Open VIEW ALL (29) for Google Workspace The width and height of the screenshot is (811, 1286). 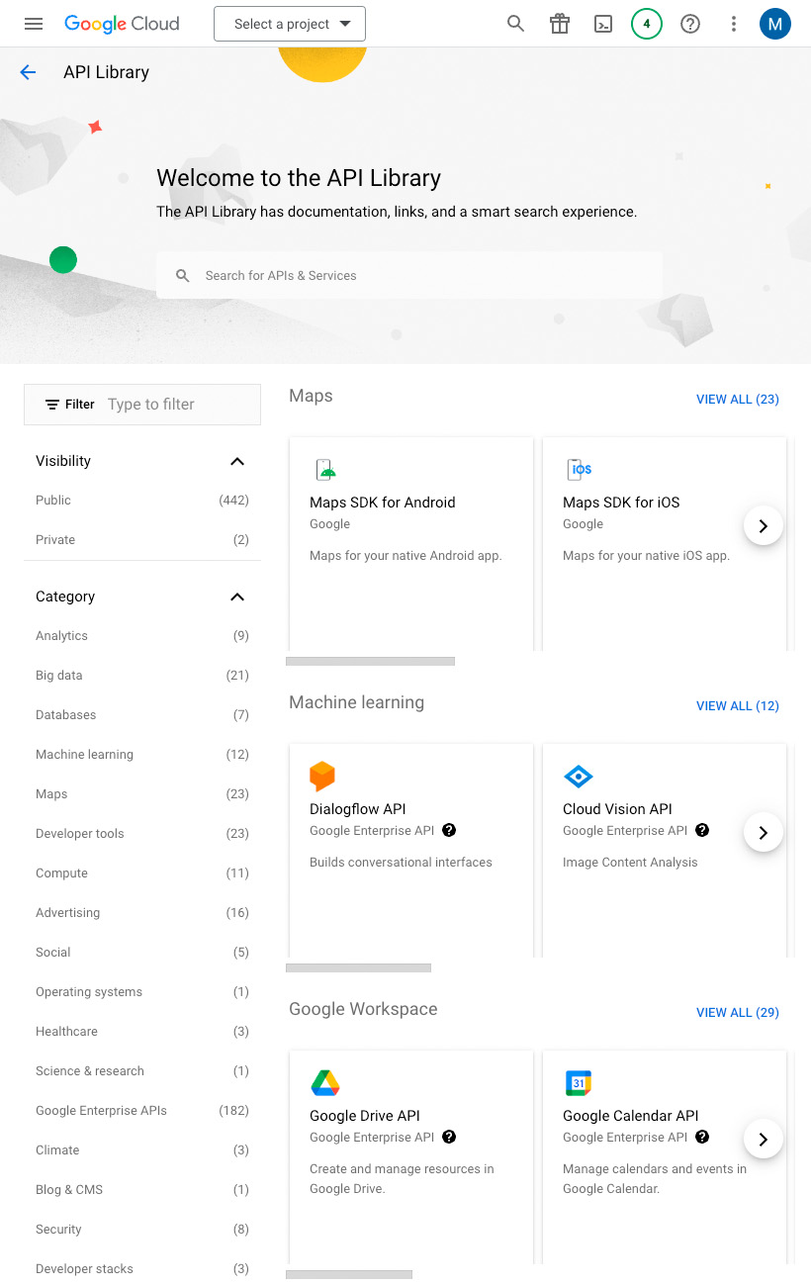click(x=738, y=1013)
